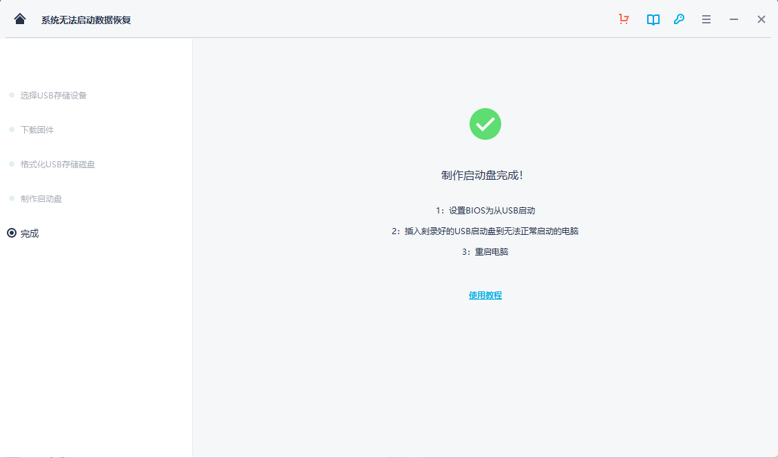Click the green success checkmark icon

coord(485,124)
